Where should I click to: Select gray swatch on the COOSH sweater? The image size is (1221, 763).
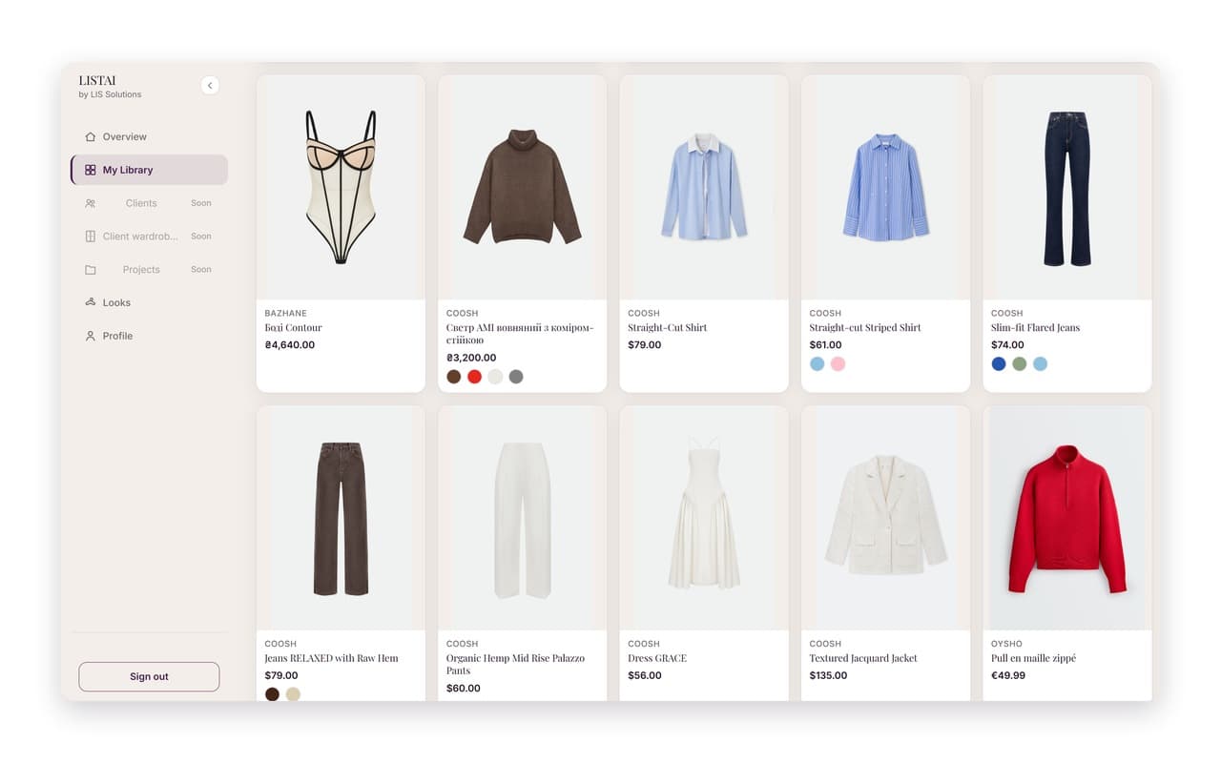pos(516,377)
